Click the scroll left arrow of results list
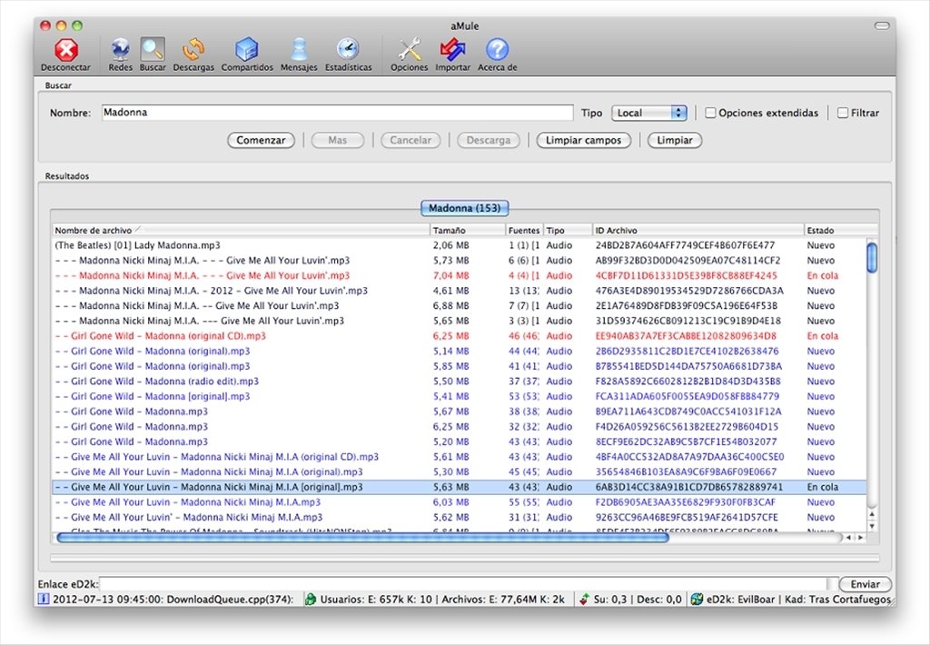Screen dimensions: 930x645 tap(849, 538)
